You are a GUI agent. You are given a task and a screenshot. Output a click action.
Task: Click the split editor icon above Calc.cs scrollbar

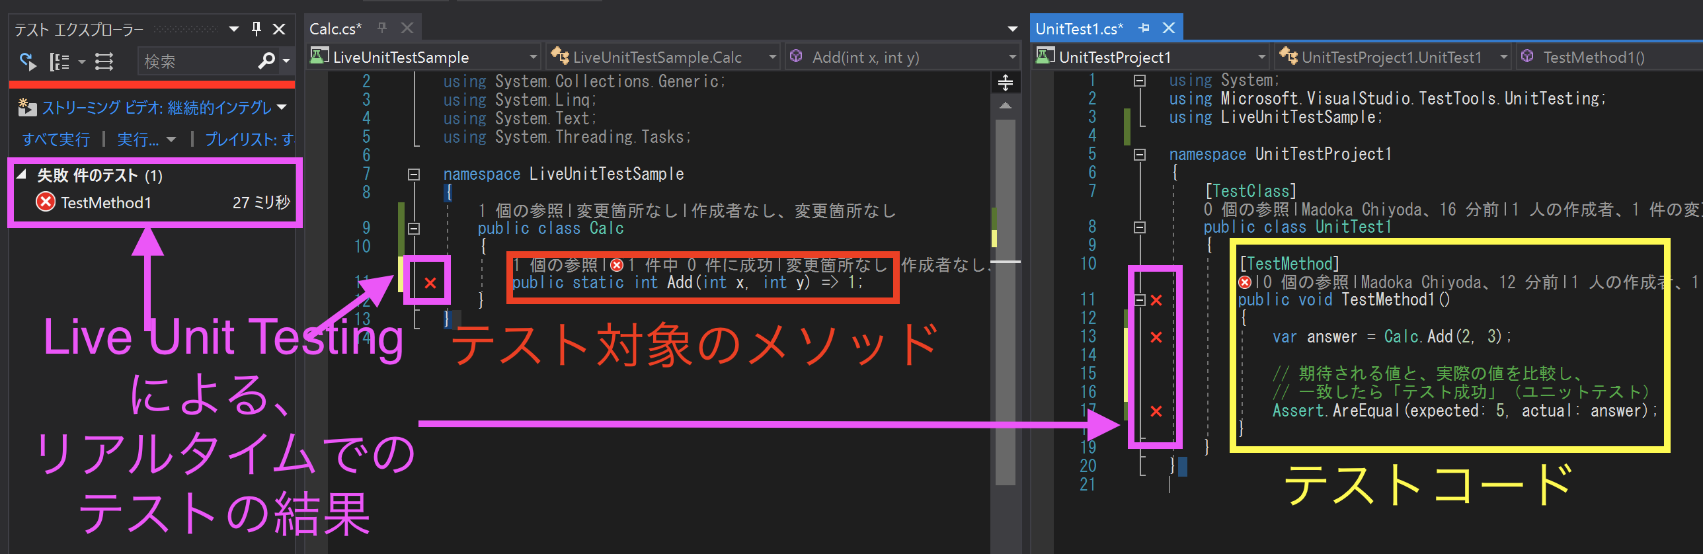[x=1006, y=83]
